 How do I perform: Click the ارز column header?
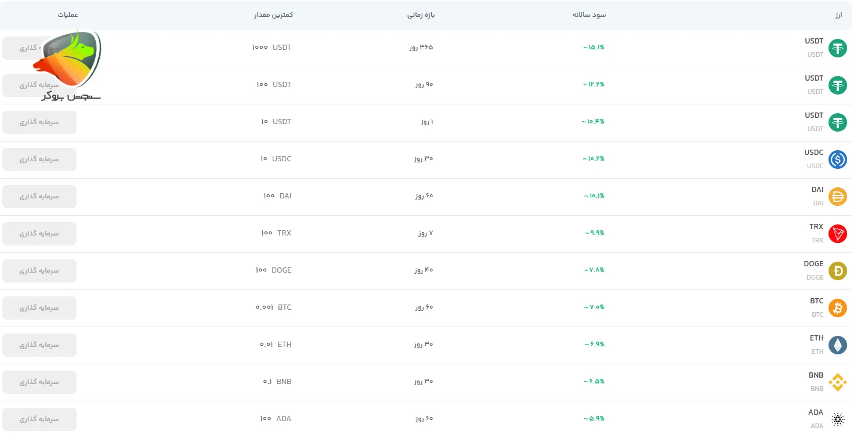pos(838,15)
